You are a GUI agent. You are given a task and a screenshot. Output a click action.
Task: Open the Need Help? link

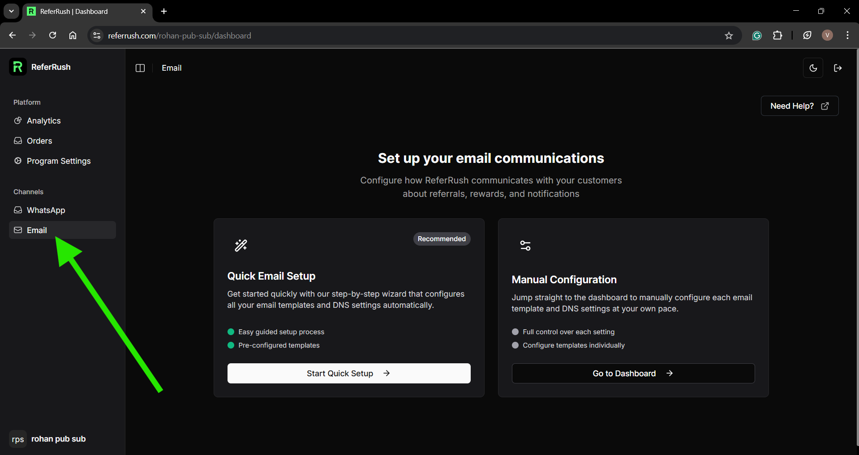pyautogui.click(x=799, y=106)
